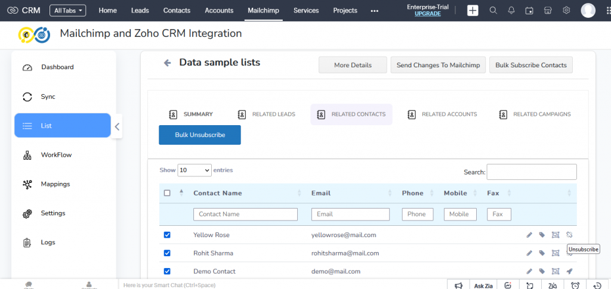The width and height of the screenshot is (611, 289).
Task: Open the Mailchimp module tab
Action: point(263,11)
